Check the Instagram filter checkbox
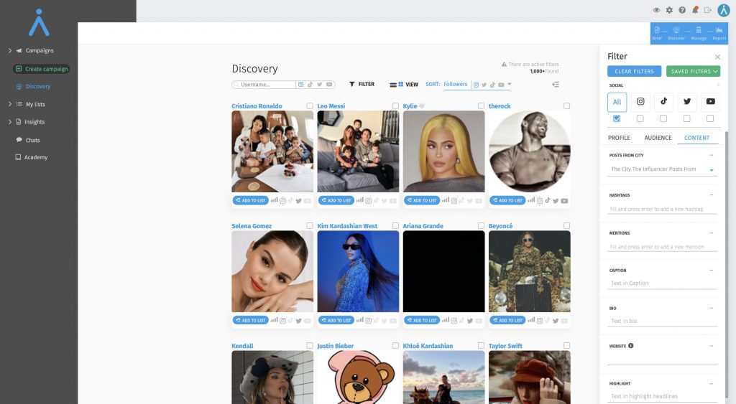This screenshot has width=736, height=404. point(640,118)
